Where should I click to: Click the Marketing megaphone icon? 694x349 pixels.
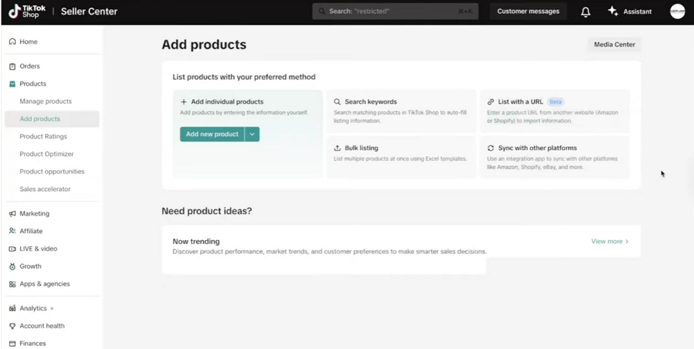12,214
